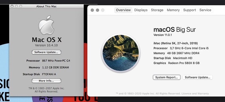Select the macOS Big Sur heading
225x102 pixels.
[x=175, y=30]
